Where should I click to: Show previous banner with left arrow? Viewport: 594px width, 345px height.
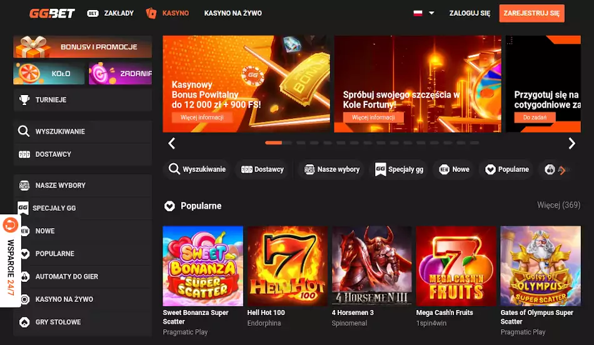(x=171, y=143)
